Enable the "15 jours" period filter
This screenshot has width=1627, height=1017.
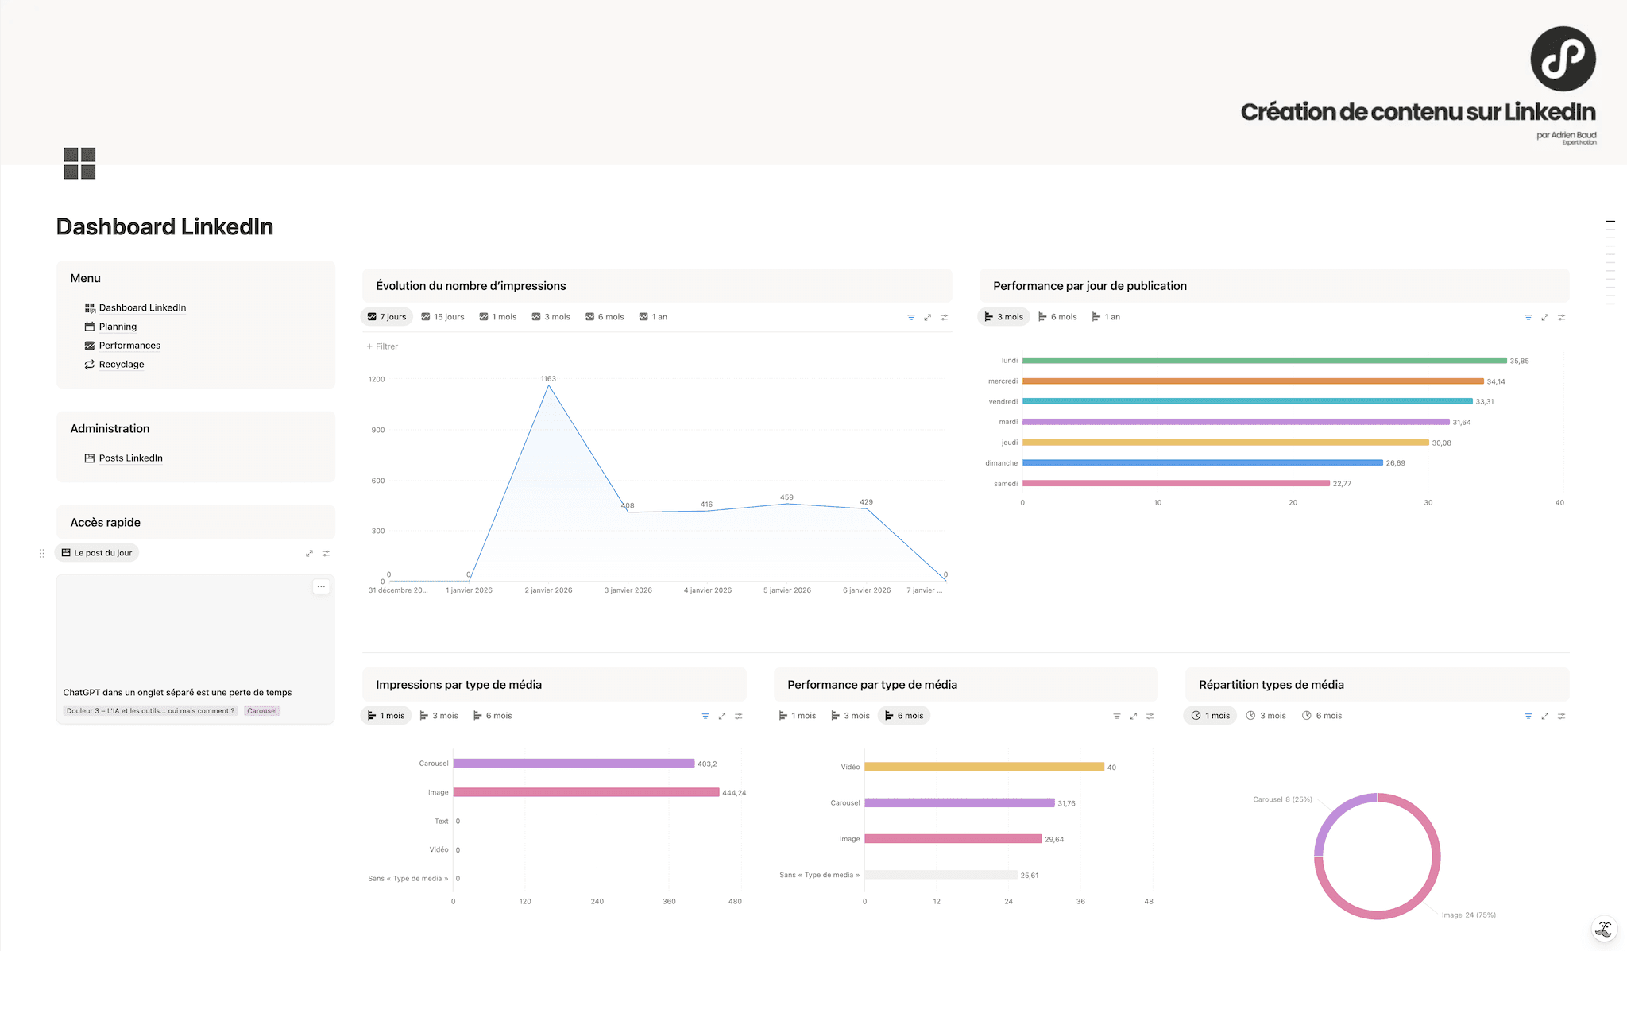[442, 316]
